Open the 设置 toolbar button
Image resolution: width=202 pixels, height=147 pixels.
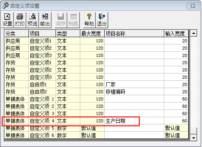[x=7, y=20]
